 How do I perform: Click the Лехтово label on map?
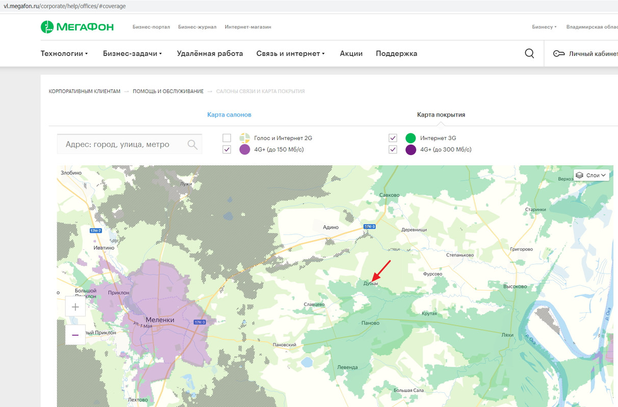[138, 399]
